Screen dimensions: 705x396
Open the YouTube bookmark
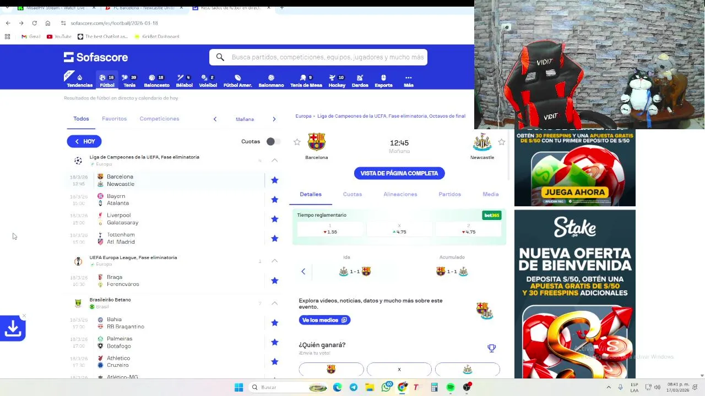coord(59,36)
